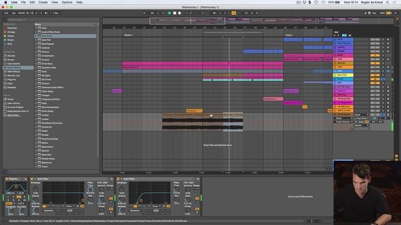
Task: Open the Options menu
Action: pyautogui.click(x=67, y=2)
